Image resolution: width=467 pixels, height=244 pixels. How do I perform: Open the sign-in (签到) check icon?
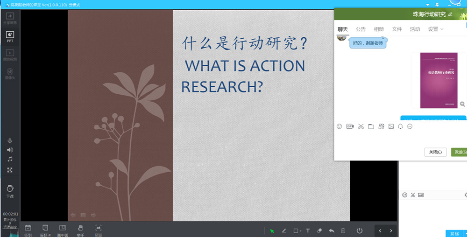(28, 228)
